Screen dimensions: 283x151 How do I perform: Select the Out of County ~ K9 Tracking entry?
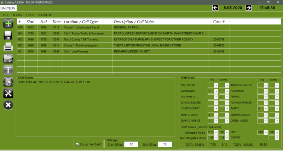click(x=149, y=39)
